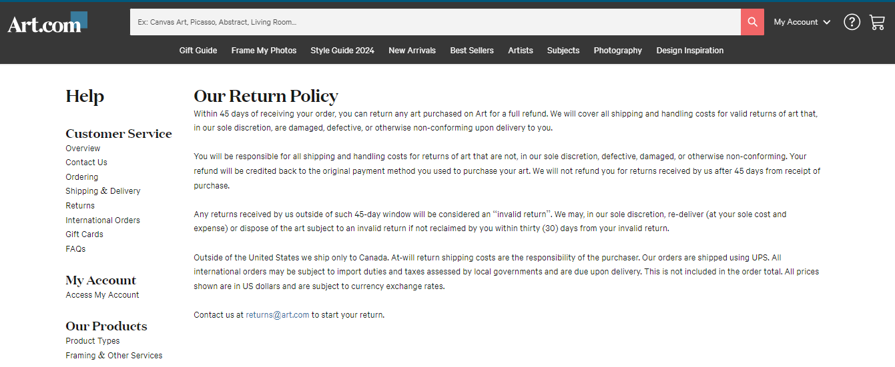Open the shopping cart icon
Image resolution: width=895 pixels, height=367 pixels.
[877, 22]
